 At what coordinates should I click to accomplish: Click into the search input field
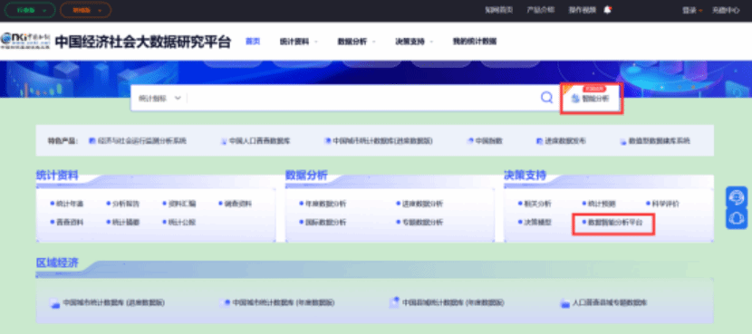362,99
